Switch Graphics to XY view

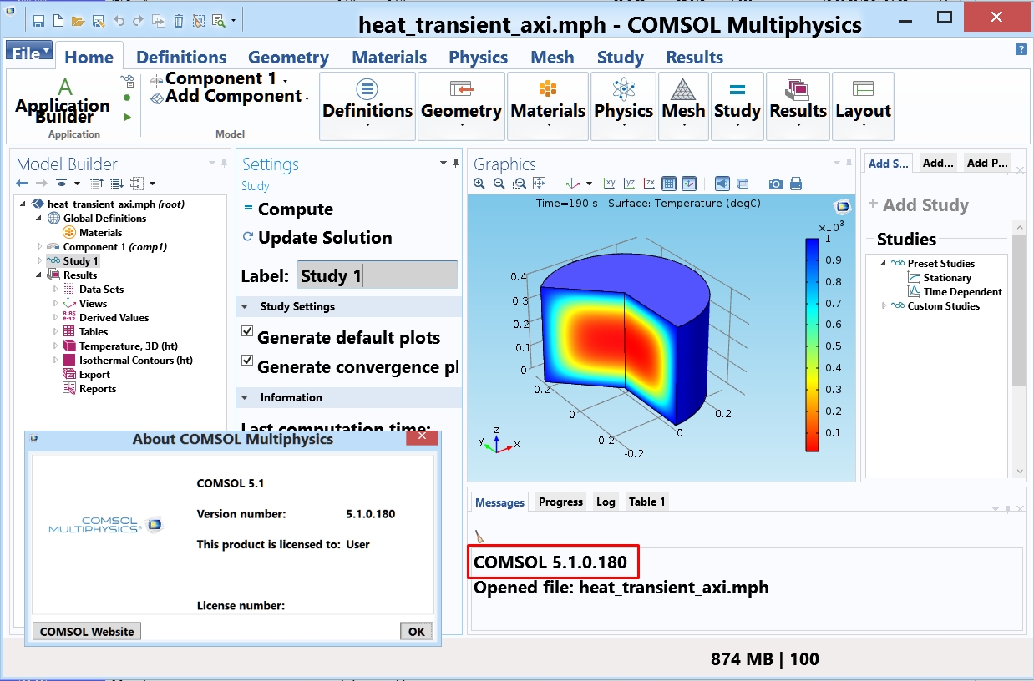pyautogui.click(x=609, y=184)
